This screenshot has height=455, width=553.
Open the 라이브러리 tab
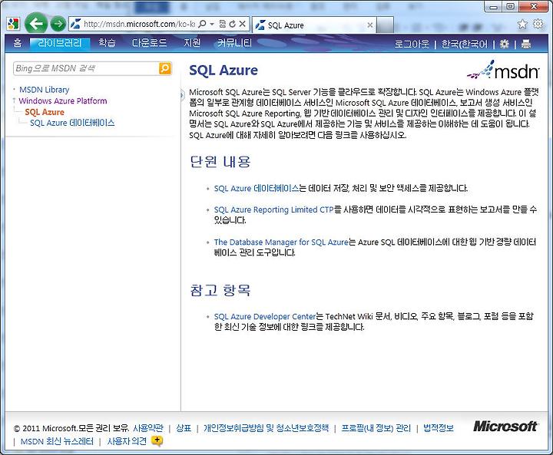(60, 43)
